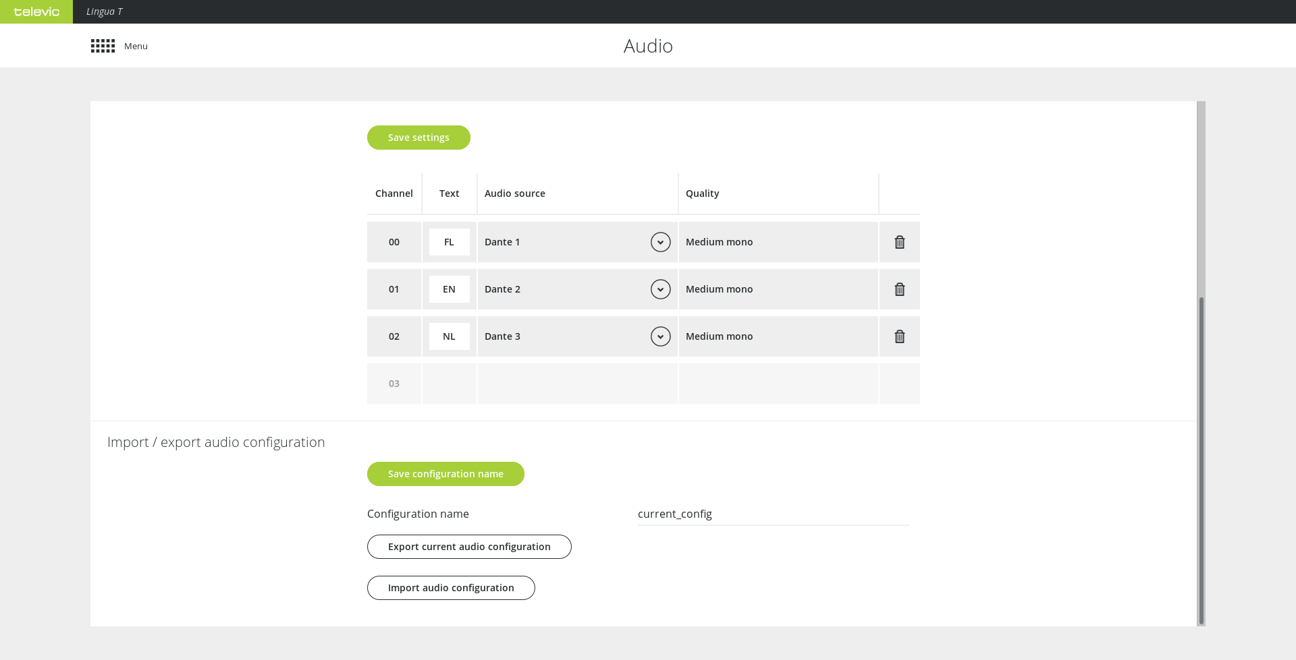
Task: Expand the Dante 2 audio source dropdown
Action: point(660,289)
